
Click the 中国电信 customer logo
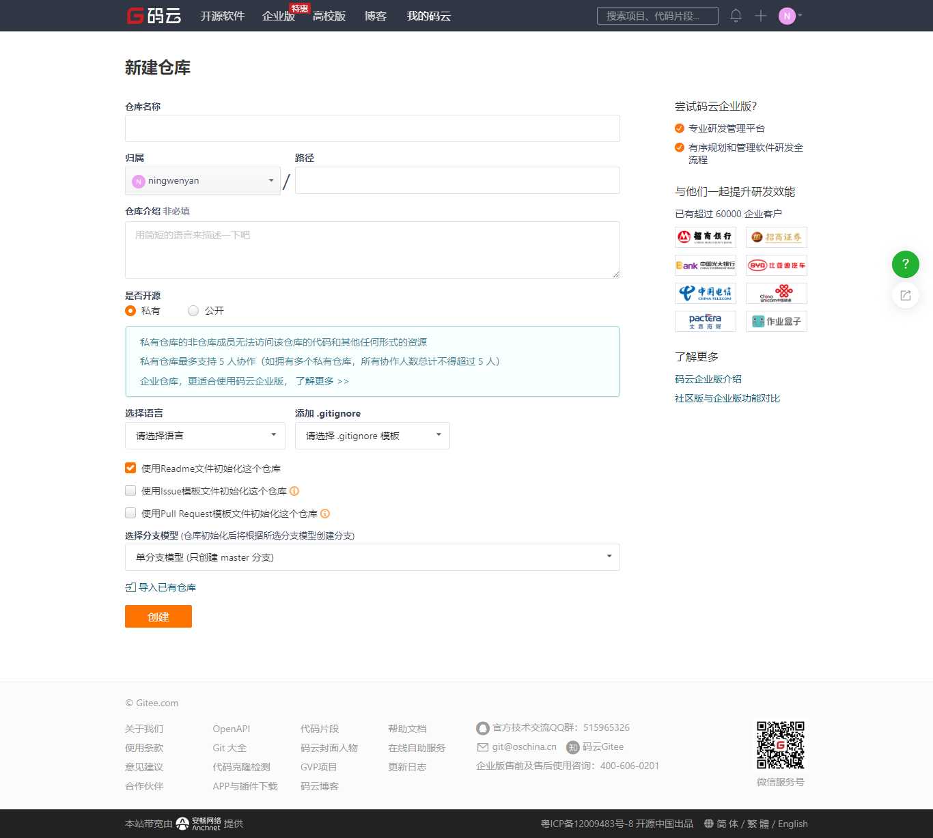click(x=706, y=293)
